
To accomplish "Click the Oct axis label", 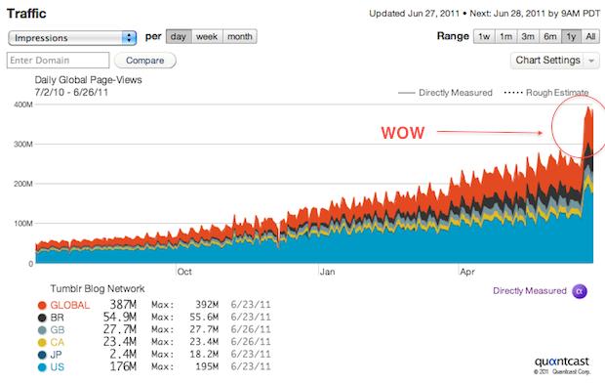I will [x=184, y=272].
